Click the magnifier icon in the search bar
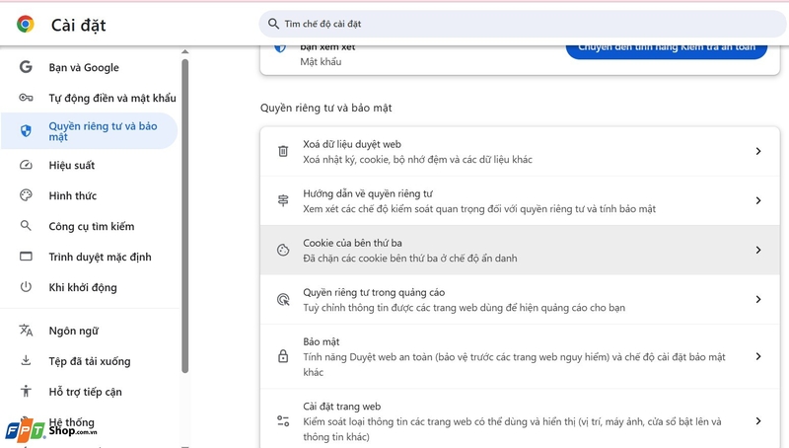 pyautogui.click(x=272, y=24)
